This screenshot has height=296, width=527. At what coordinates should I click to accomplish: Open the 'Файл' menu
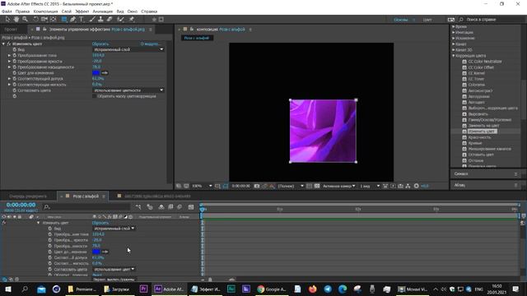(x=7, y=12)
